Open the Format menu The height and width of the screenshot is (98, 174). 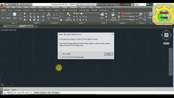pyautogui.click(x=33, y=7)
